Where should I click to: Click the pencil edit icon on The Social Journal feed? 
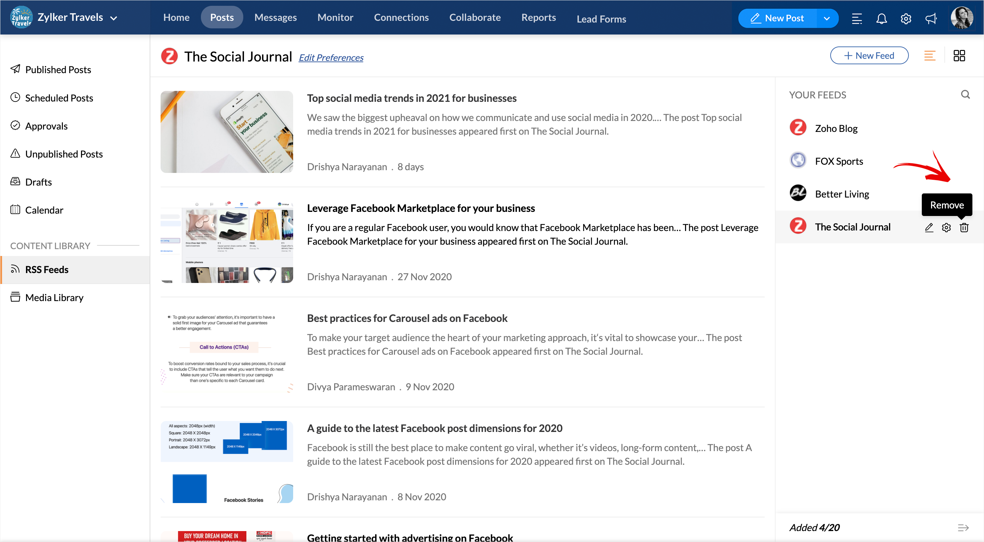929,228
